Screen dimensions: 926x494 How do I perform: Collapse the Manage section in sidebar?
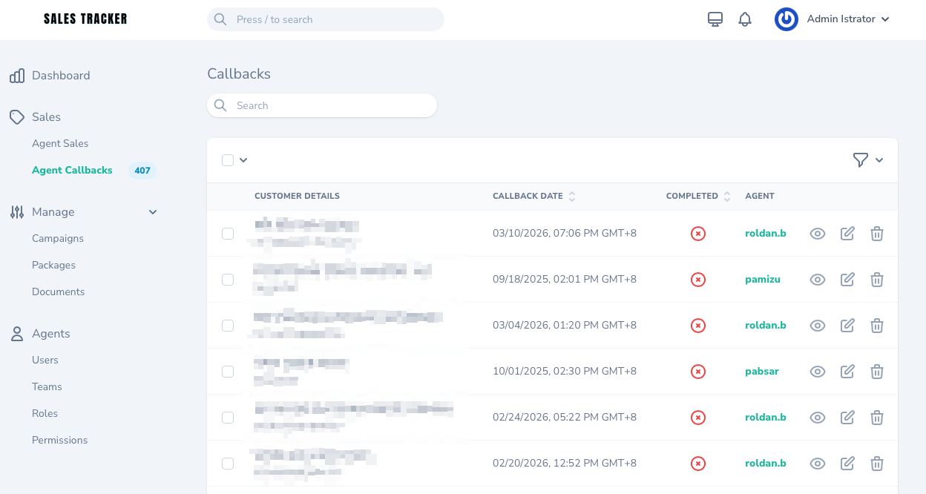(x=153, y=211)
